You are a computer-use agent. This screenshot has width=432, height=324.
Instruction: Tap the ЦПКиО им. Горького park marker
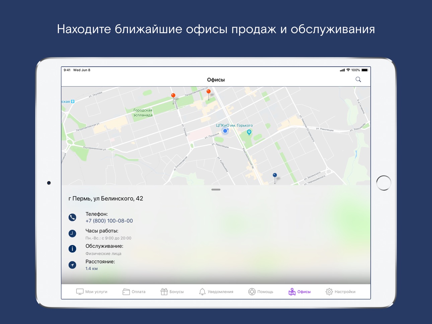point(249,132)
